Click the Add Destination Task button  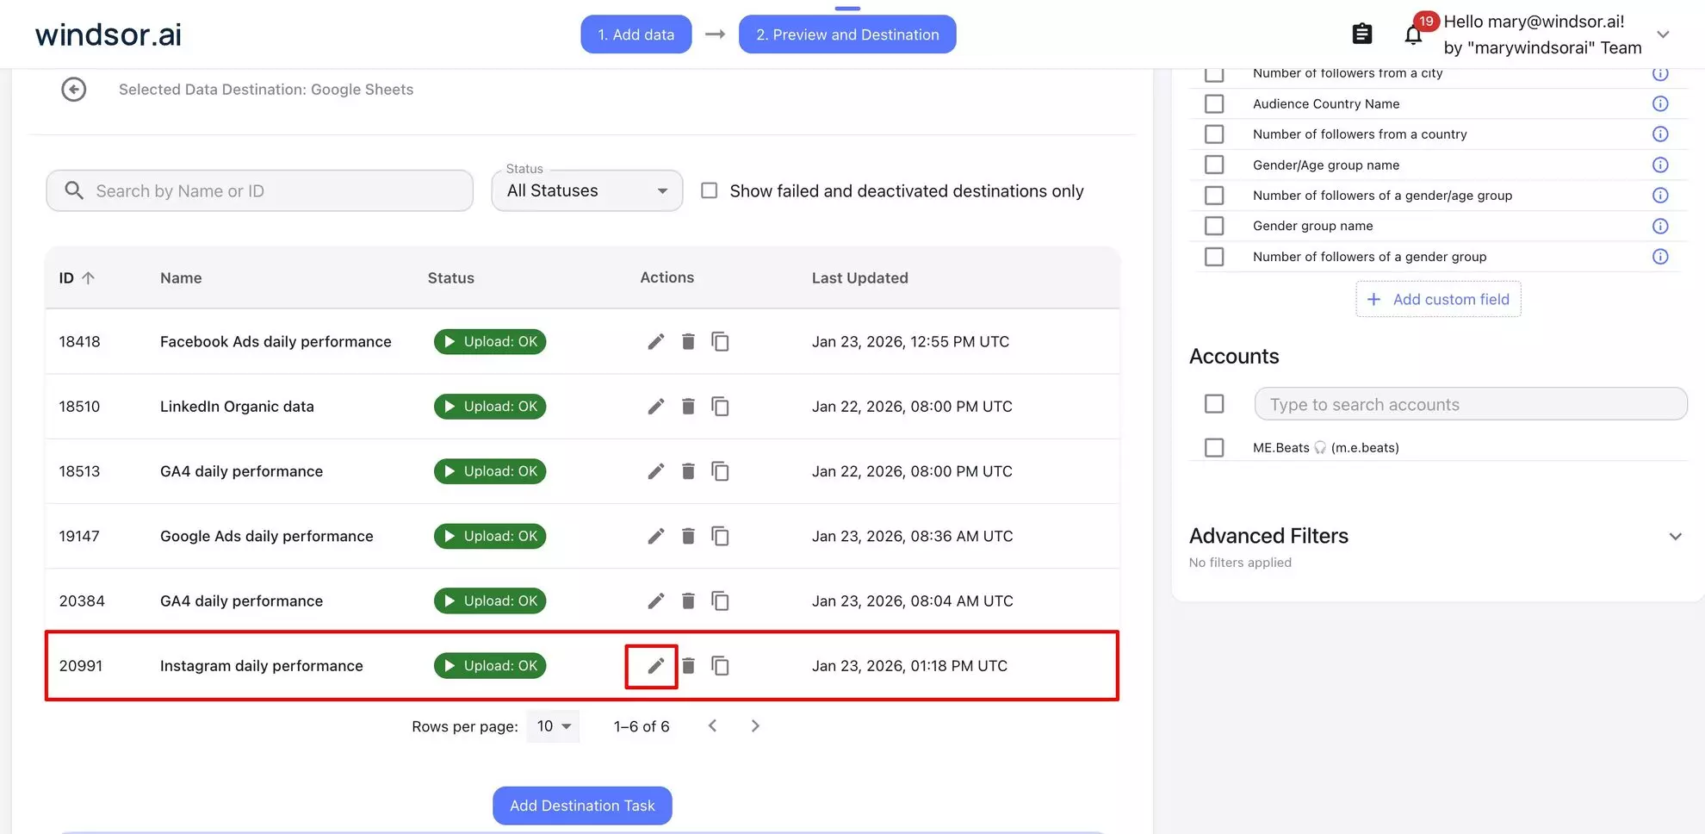[582, 806]
